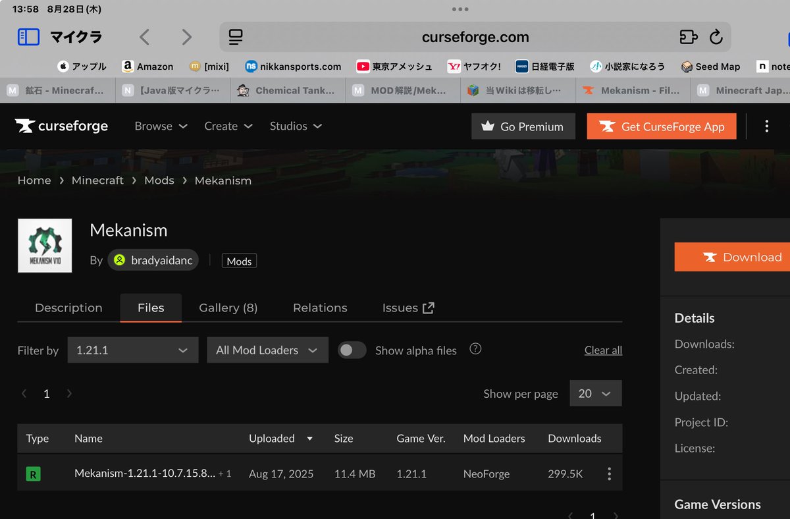This screenshot has width=790, height=519.
Task: Reload the page
Action: tap(716, 37)
